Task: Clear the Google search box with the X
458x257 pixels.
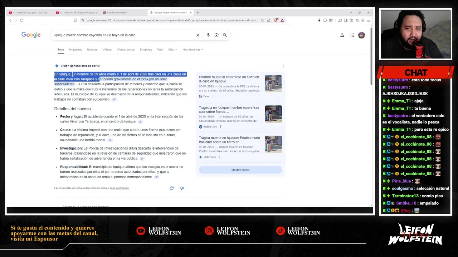Action: (x=198, y=35)
